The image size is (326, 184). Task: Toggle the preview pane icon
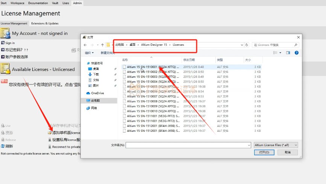[x=288, y=53]
